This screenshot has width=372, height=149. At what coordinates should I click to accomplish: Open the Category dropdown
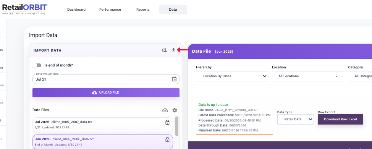pos(360,76)
